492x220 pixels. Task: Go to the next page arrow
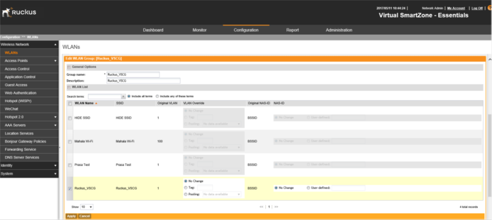[276, 207]
